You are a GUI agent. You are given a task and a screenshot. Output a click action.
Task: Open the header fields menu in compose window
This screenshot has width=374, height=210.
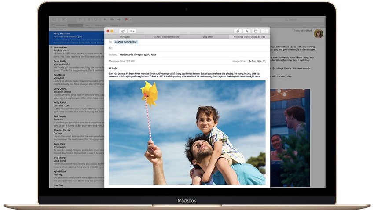[132, 31]
